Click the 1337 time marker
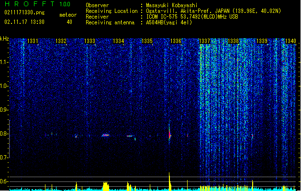 coord(205,41)
